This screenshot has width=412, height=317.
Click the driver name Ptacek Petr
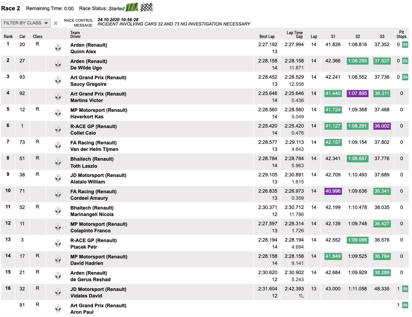[x=84, y=247]
